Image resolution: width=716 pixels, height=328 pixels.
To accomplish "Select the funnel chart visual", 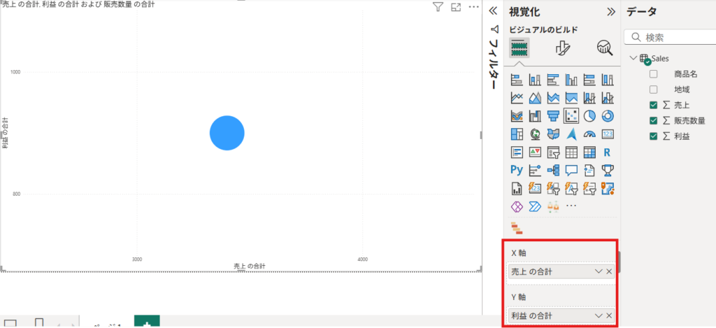I will 553,115.
